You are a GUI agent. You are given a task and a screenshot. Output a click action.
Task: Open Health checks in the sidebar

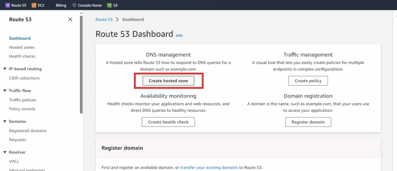coord(22,56)
